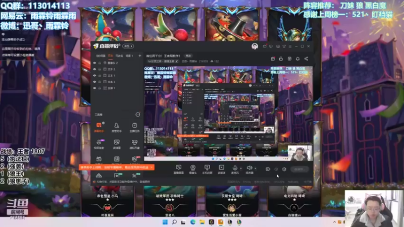Select the active orange scene tab
The width and height of the screenshot is (404, 227).
coord(111,55)
